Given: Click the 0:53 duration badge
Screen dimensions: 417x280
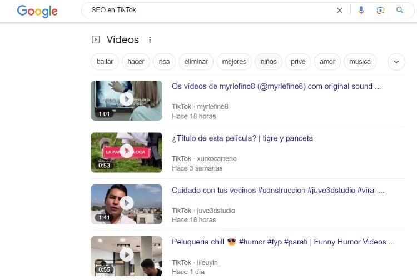Looking at the screenshot, I should coord(104,166).
